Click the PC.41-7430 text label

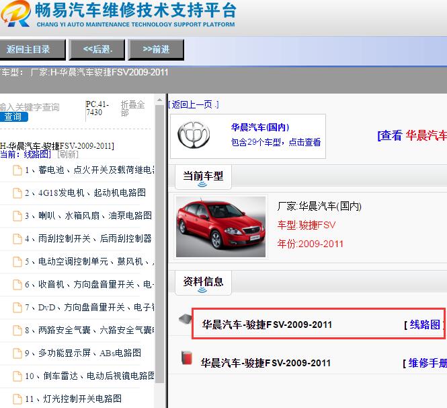(x=97, y=108)
